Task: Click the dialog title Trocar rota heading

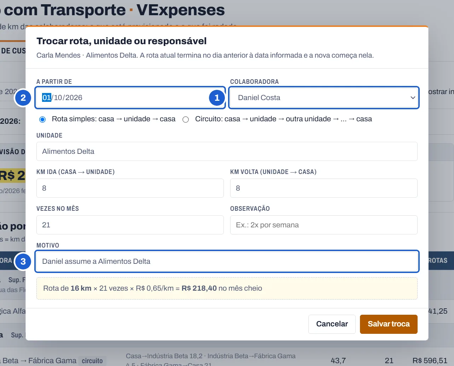Action: tap(122, 41)
